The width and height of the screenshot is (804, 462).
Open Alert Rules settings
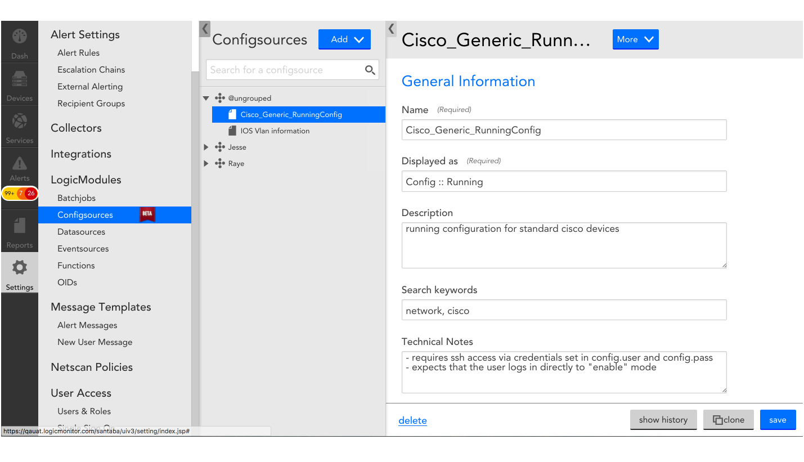(78, 53)
